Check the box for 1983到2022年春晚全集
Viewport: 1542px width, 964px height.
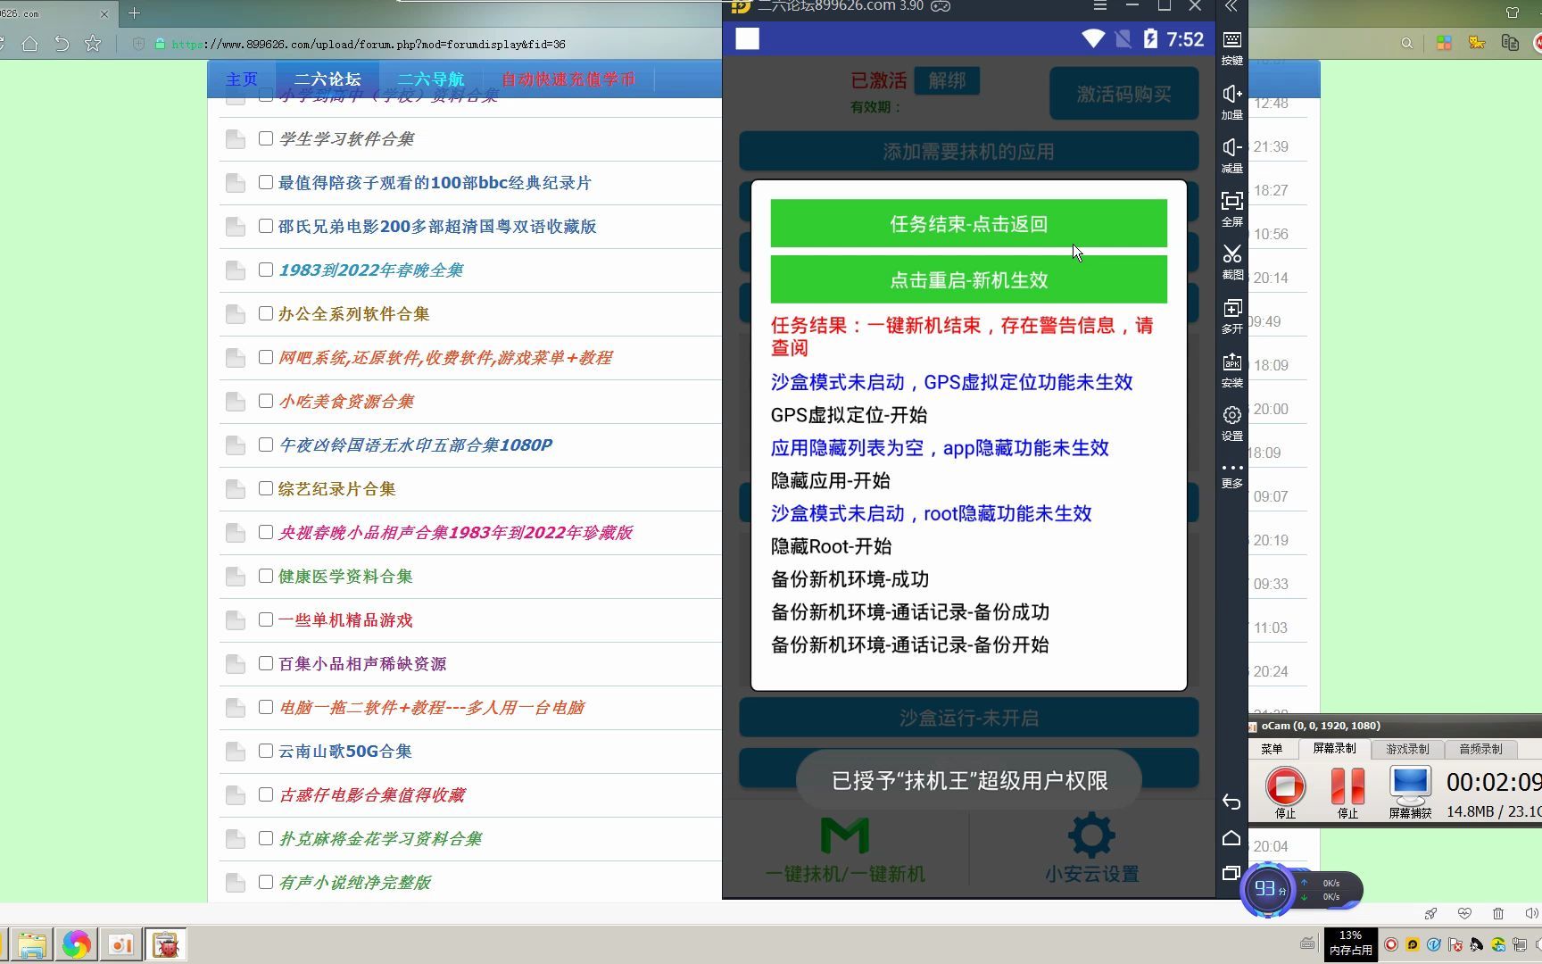[265, 270]
